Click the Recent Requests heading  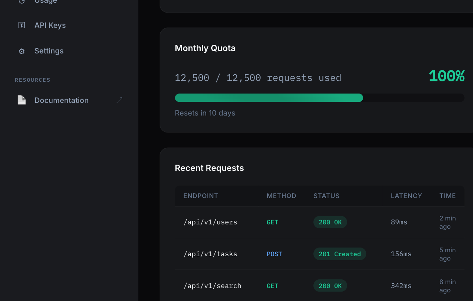click(x=209, y=168)
